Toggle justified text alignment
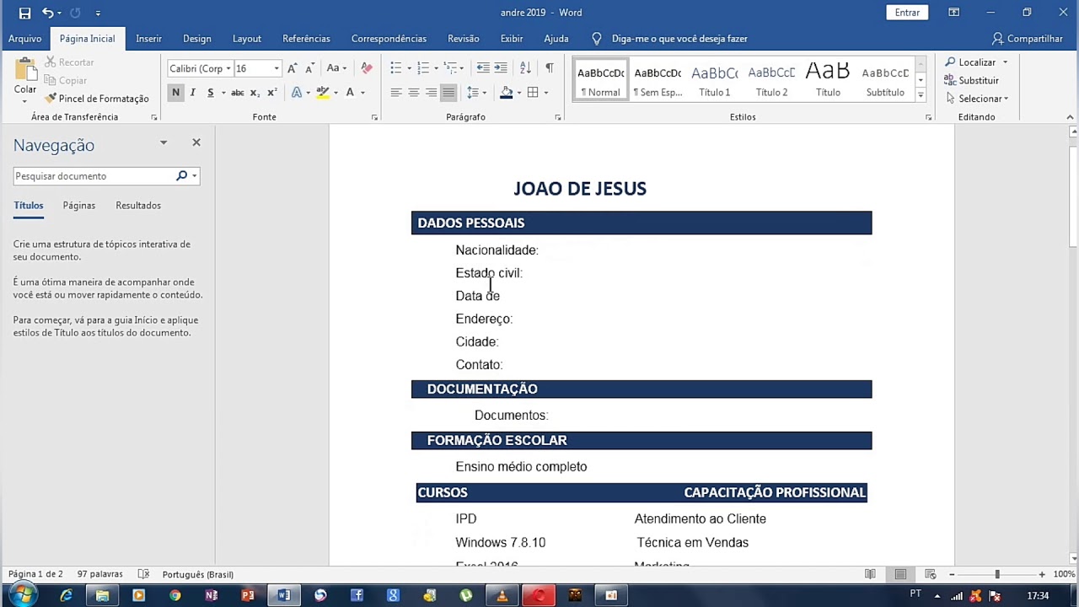Screen dimensions: 1079x607 448,93
